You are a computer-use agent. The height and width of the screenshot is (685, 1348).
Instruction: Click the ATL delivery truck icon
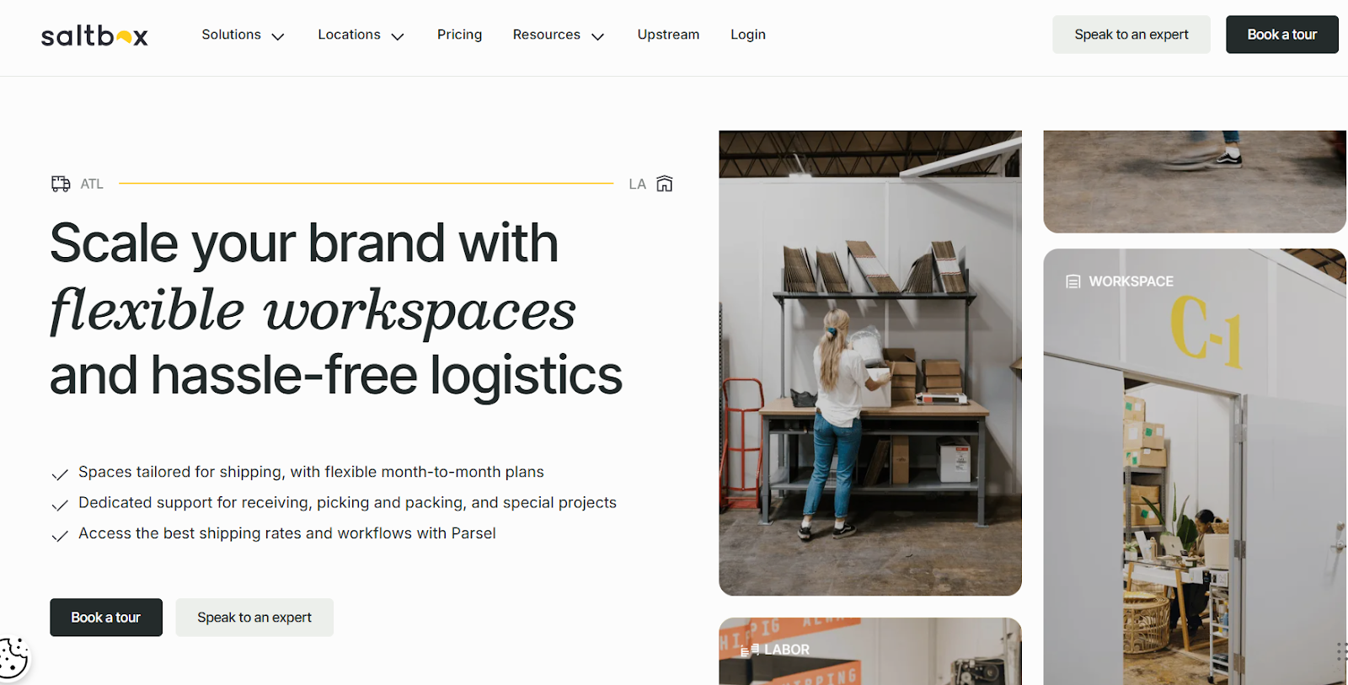pos(61,184)
